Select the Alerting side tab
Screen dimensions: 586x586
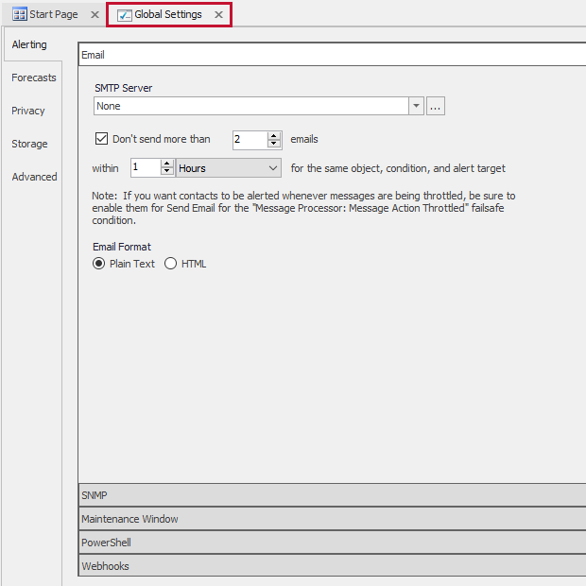[x=29, y=44]
